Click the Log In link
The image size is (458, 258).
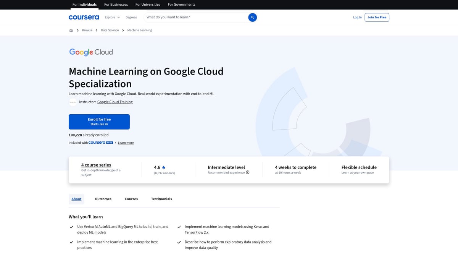357,17
